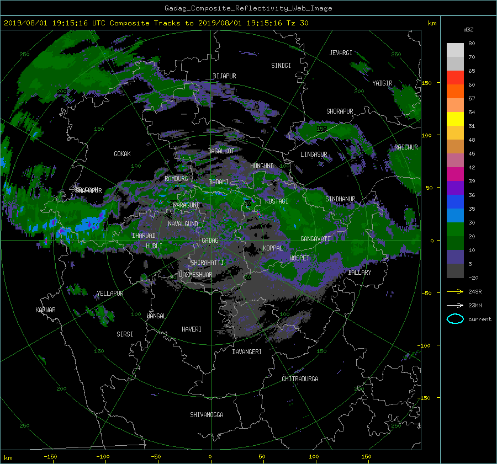Click the 'YADGIR' city label
This screenshot has height=464, width=497.
tap(382, 83)
